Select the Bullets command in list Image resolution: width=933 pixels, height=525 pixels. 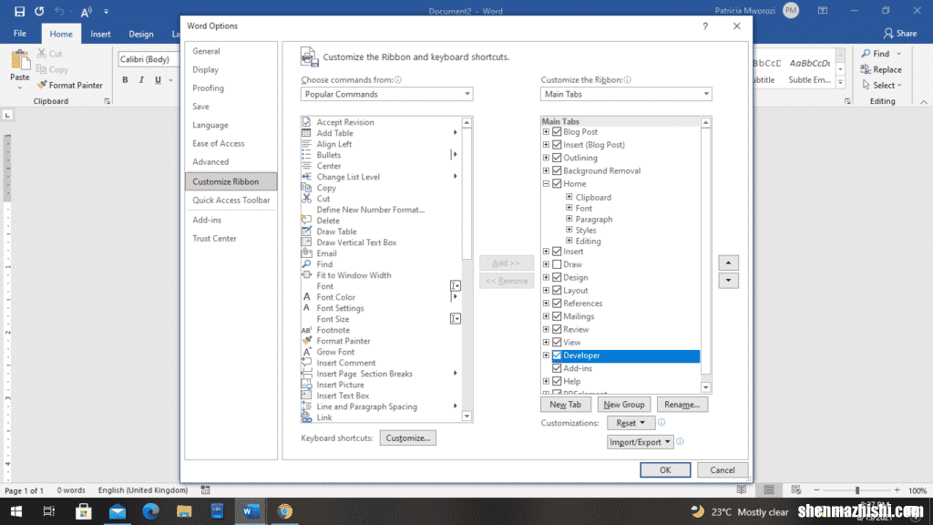tap(328, 155)
